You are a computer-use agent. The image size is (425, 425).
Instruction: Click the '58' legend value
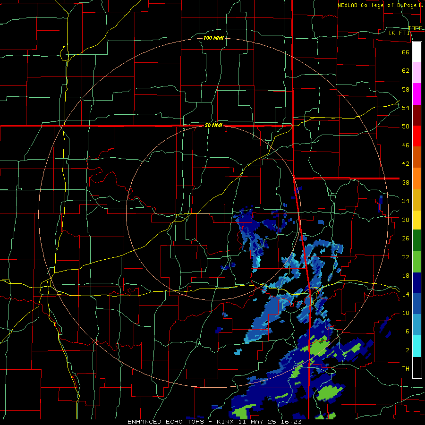pyautogui.click(x=406, y=89)
